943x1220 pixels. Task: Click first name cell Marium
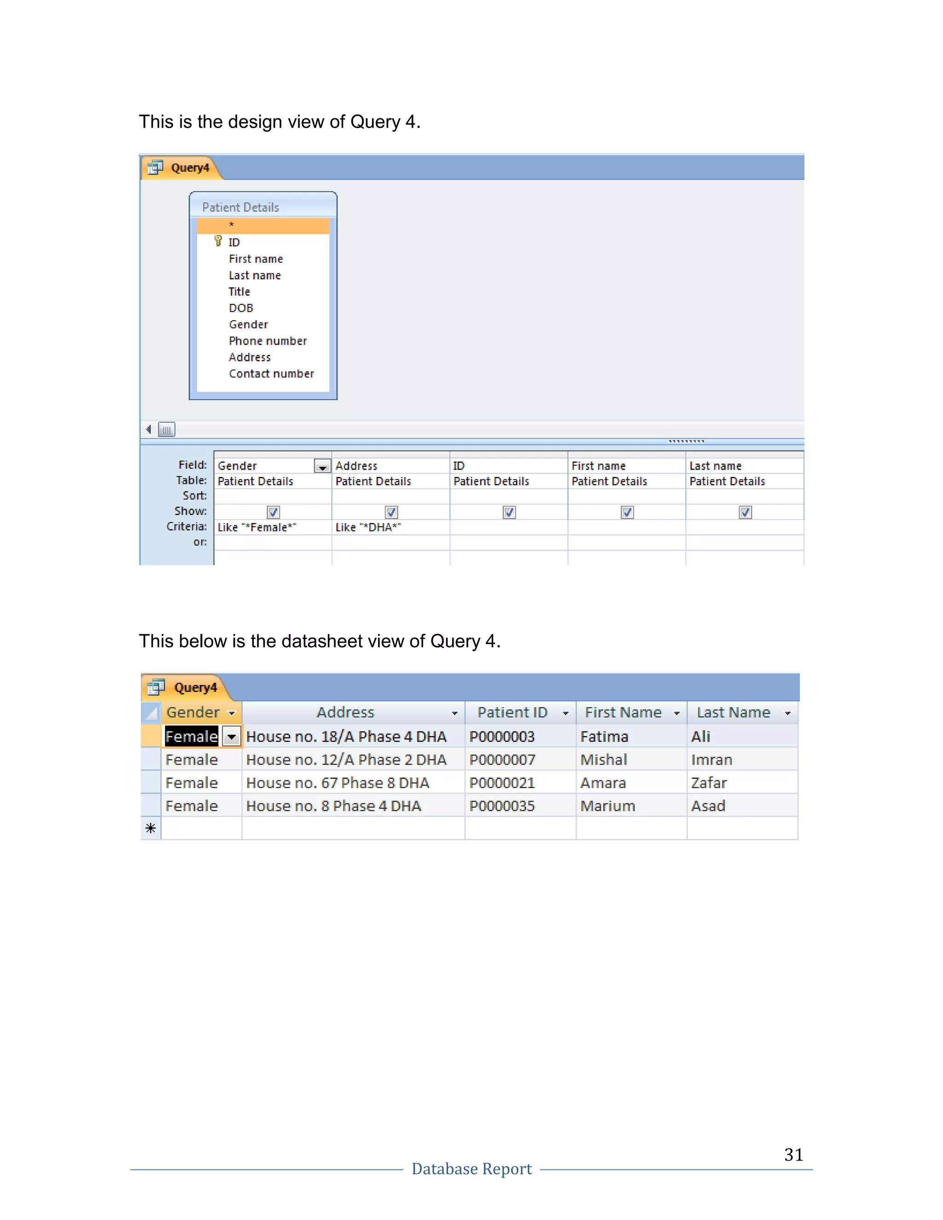[632, 806]
